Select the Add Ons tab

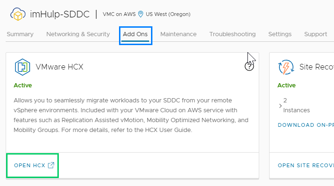click(135, 34)
